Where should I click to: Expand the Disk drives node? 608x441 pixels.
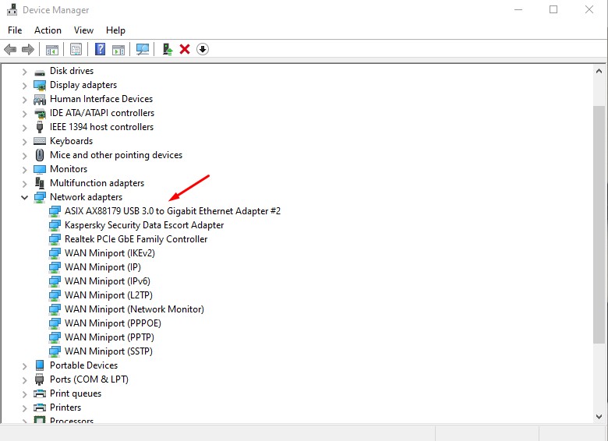point(24,72)
